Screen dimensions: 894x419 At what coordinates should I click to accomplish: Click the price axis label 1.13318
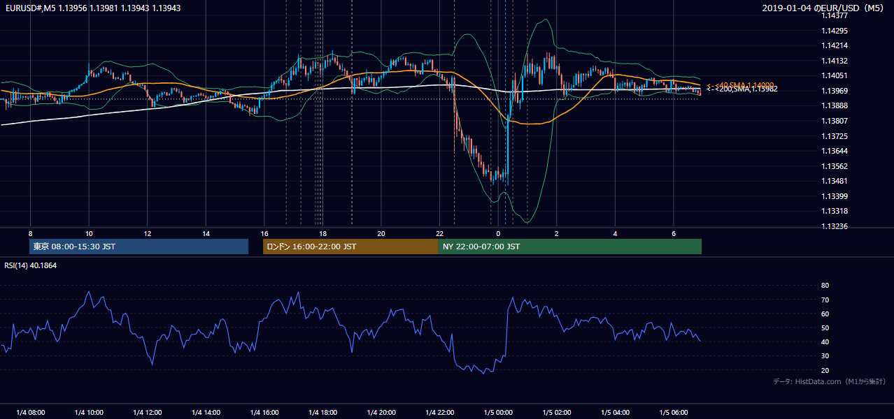pyautogui.click(x=835, y=211)
